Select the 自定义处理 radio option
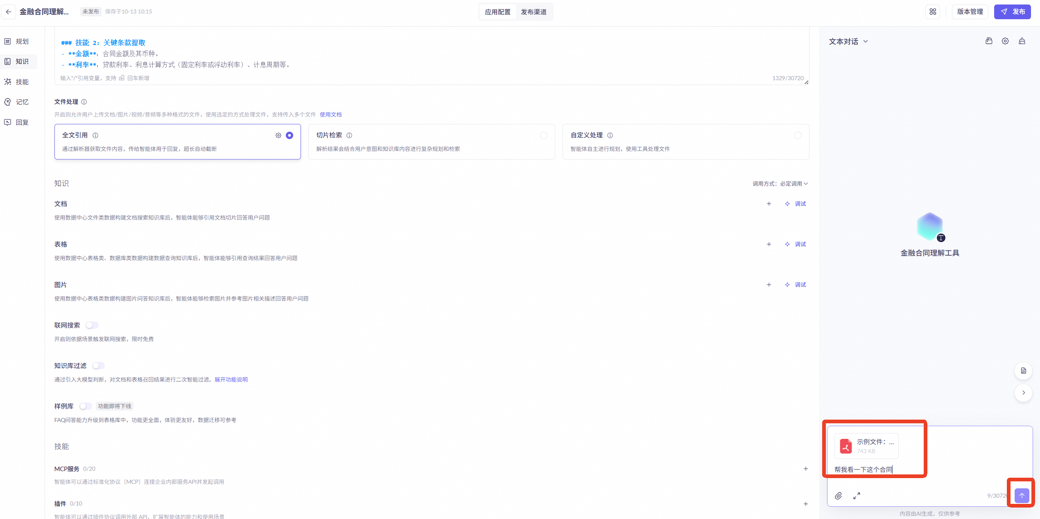This screenshot has height=519, width=1040. pos(798,135)
